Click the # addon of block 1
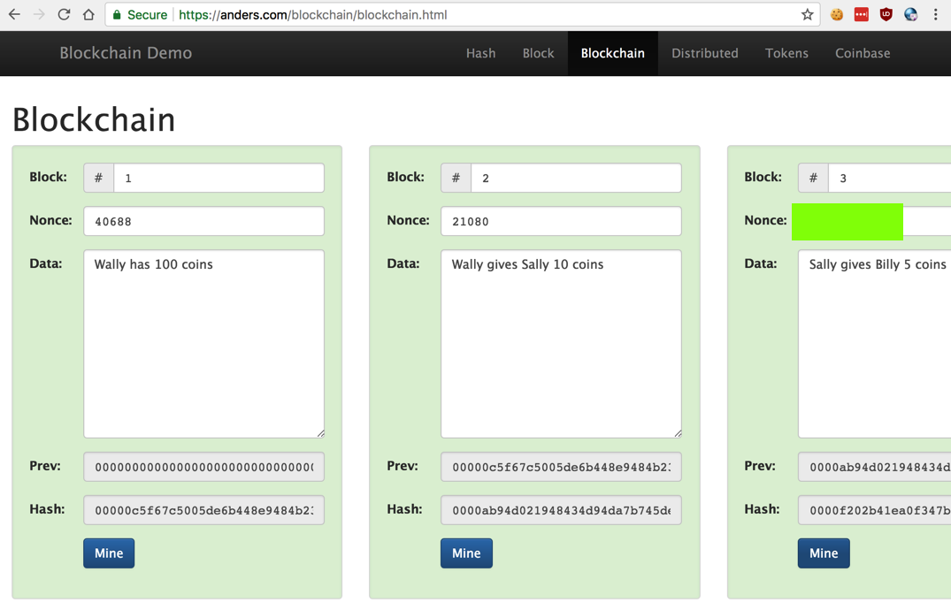Image resolution: width=951 pixels, height=610 pixels. coord(98,178)
